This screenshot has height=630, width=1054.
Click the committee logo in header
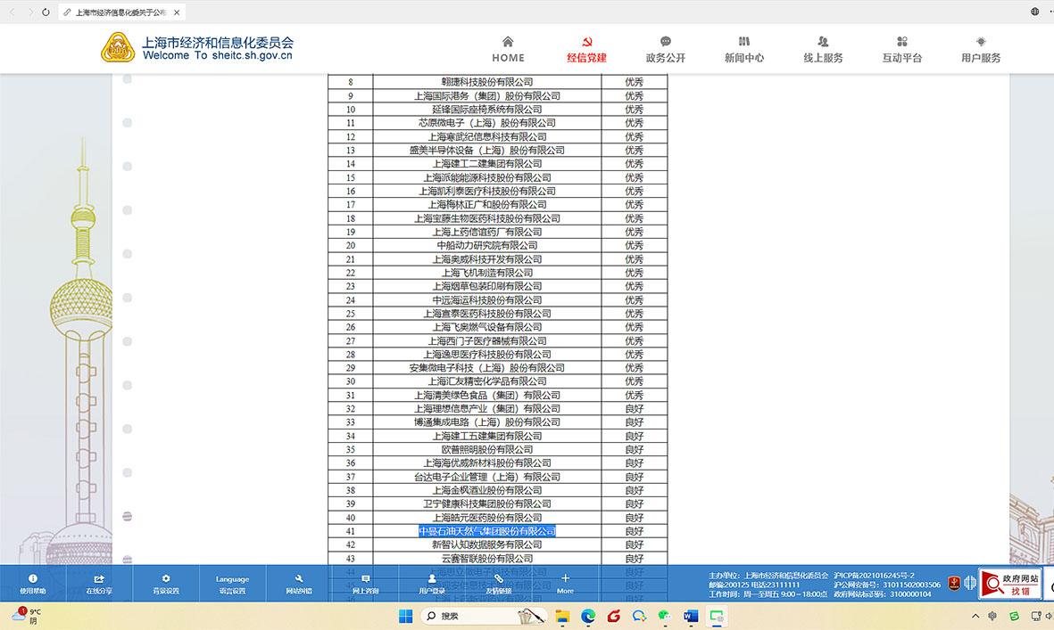coord(118,48)
